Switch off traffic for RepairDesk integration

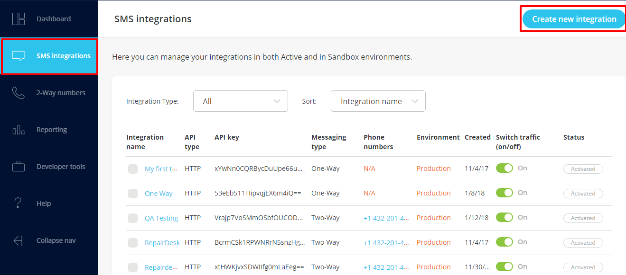point(505,242)
